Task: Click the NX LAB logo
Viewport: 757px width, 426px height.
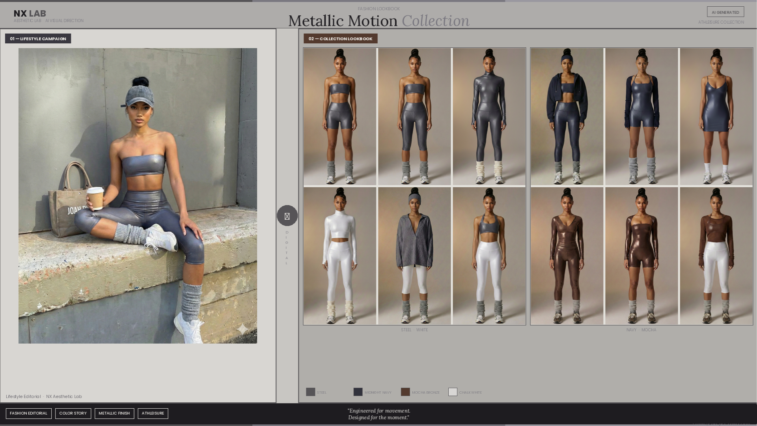Action: click(30, 13)
